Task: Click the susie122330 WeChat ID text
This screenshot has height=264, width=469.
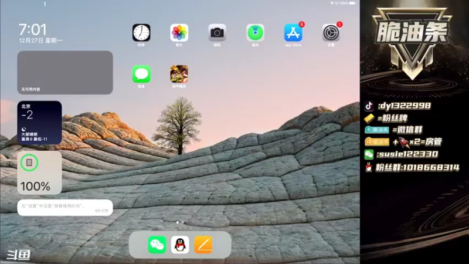Action: pyautogui.click(x=407, y=154)
